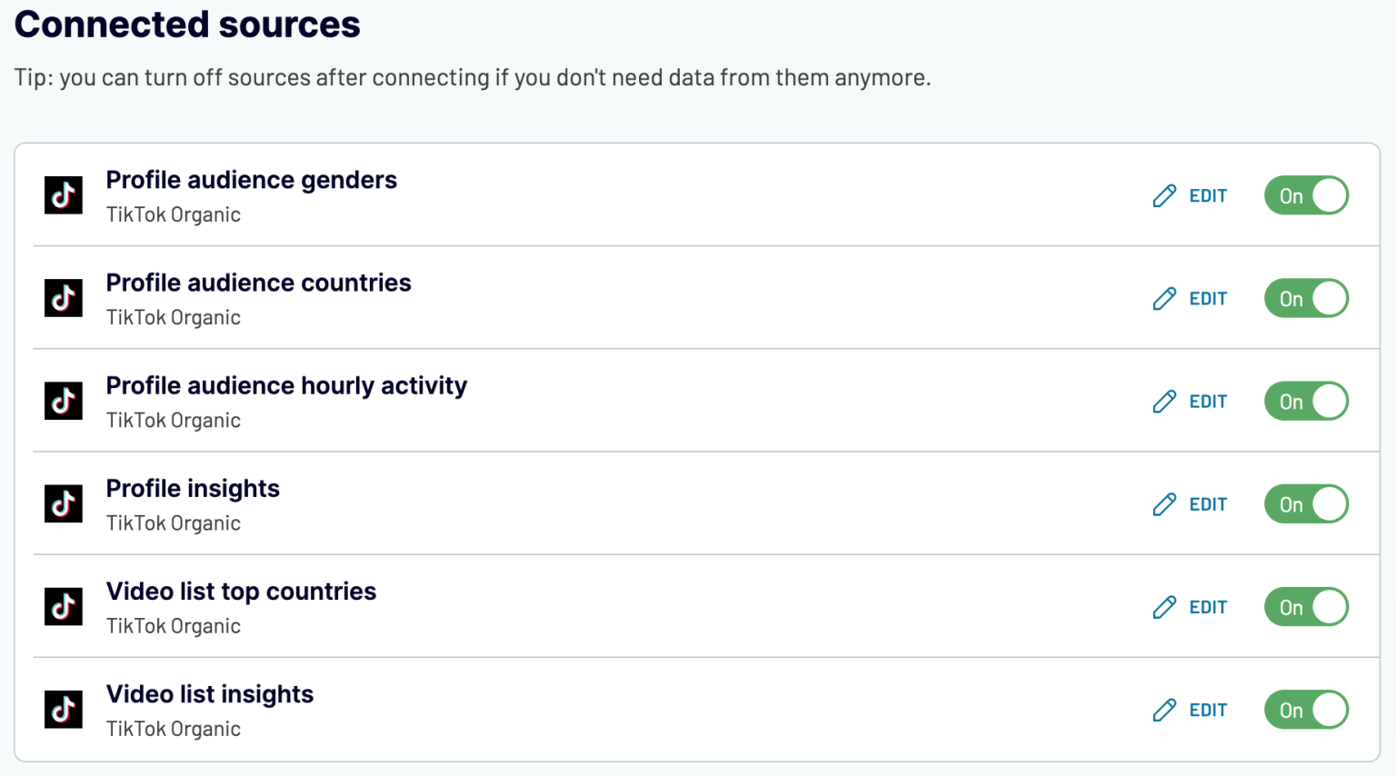
Task: Click the TikTok icon for Profile audience hourly activity
Action: tap(63, 401)
